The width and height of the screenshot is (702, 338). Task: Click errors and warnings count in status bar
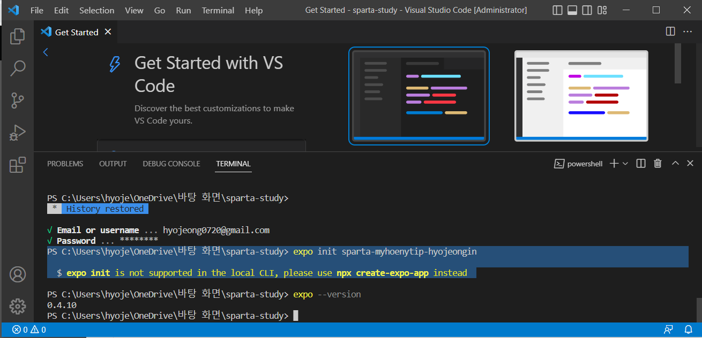[29, 329]
